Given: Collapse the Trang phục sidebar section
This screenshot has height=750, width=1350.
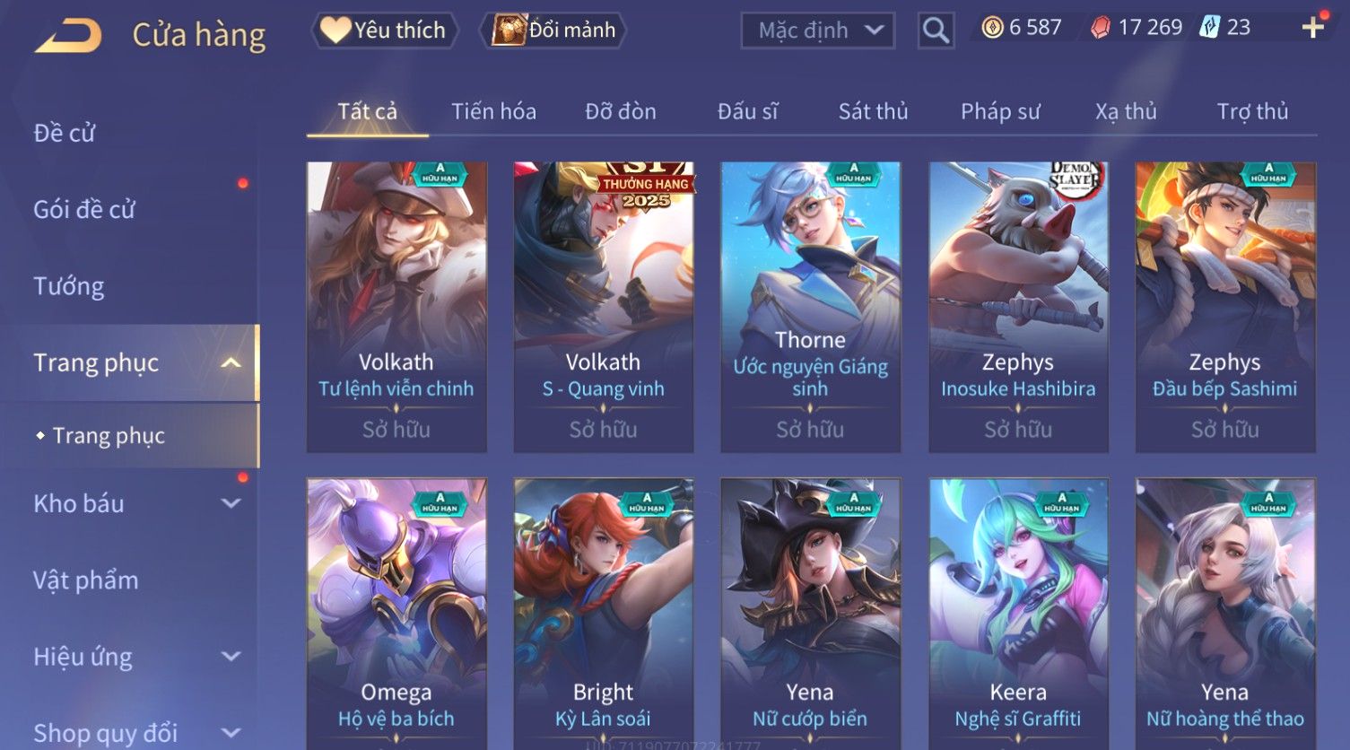Looking at the screenshot, I should (231, 363).
